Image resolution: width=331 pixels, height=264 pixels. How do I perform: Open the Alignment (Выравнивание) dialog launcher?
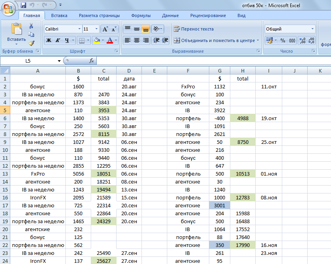(258, 51)
